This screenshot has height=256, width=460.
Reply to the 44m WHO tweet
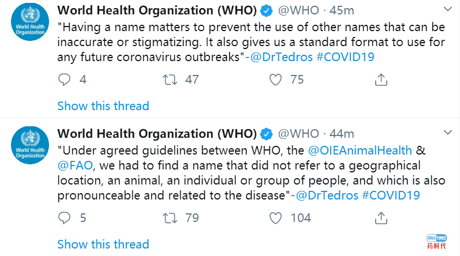64,218
